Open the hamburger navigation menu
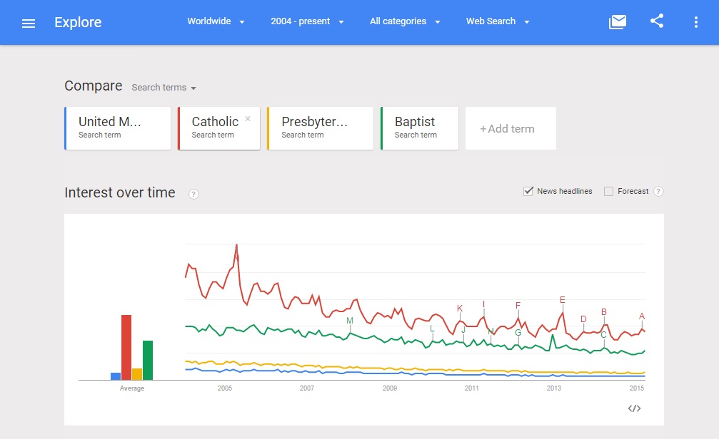719x439 pixels. pyautogui.click(x=29, y=23)
